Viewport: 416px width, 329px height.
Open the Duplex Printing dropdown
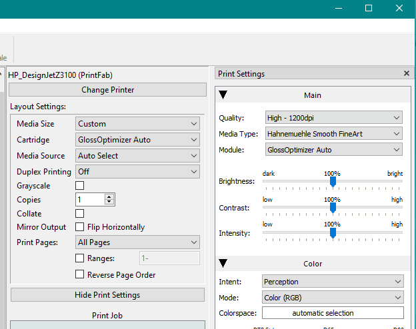tap(138, 172)
